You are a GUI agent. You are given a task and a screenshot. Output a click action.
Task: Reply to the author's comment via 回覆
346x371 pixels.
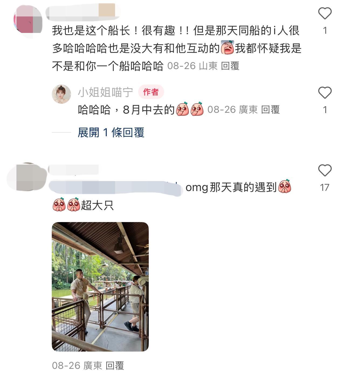click(271, 110)
